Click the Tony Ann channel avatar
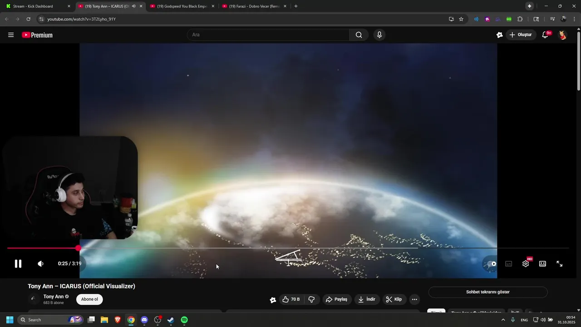Screen dimensions: 581x327 33,299
